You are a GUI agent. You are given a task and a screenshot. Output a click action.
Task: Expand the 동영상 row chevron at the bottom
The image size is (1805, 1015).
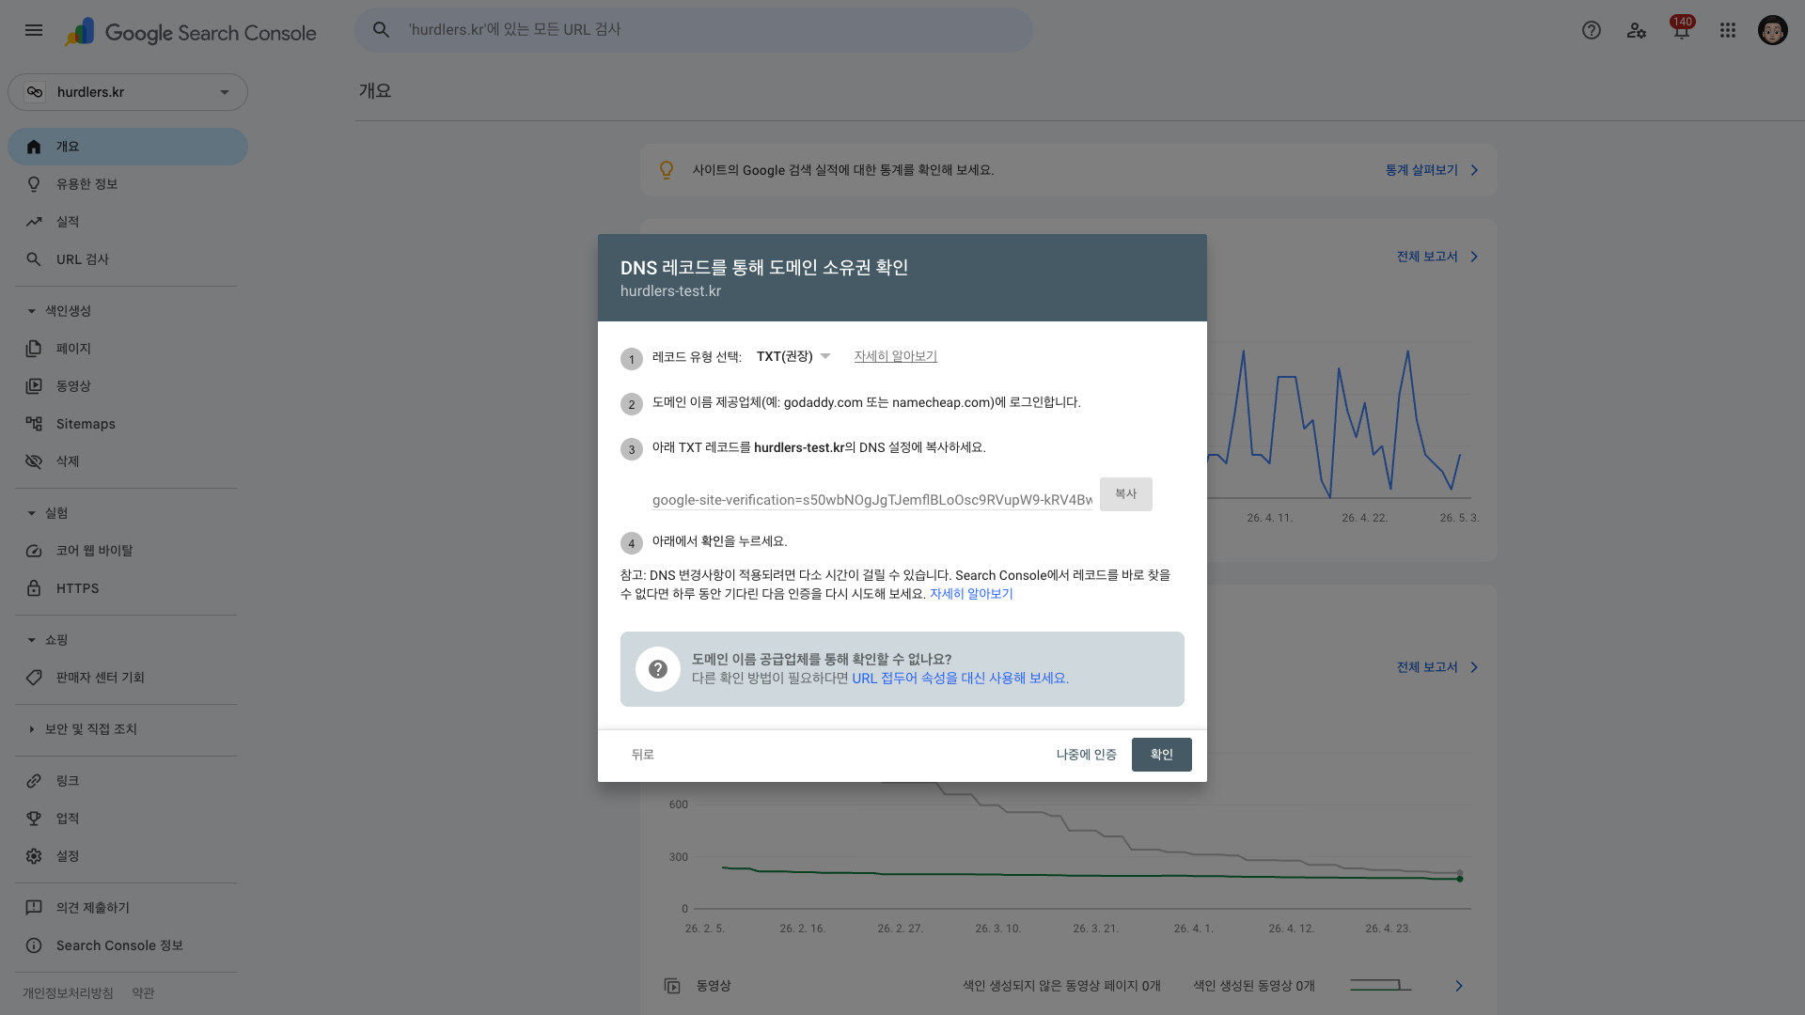pos(1459,986)
